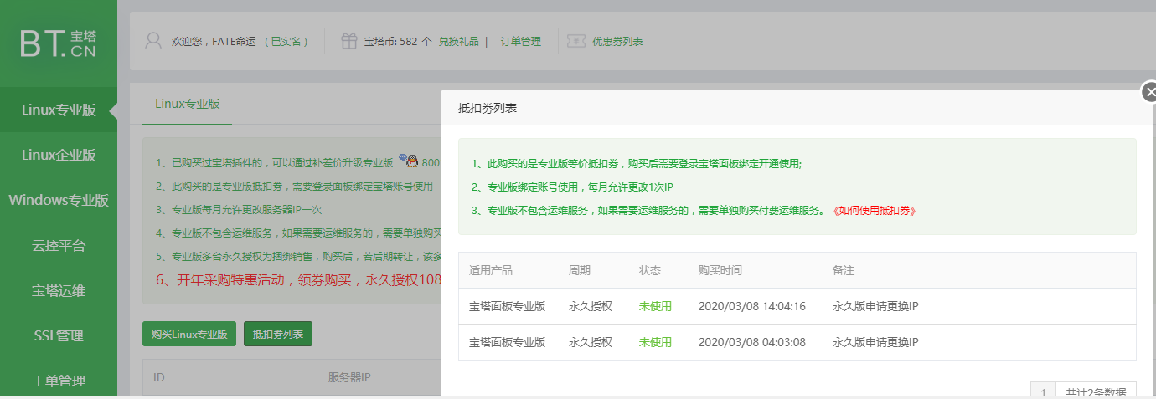
Task: Open 工单管理 sidebar item
Action: click(x=59, y=381)
